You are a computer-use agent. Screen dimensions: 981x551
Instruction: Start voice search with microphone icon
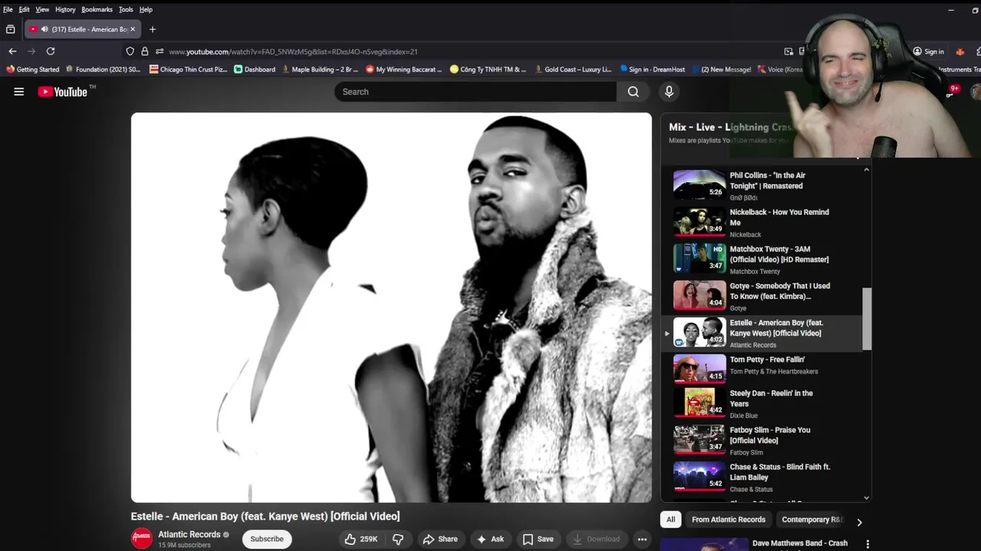[669, 92]
